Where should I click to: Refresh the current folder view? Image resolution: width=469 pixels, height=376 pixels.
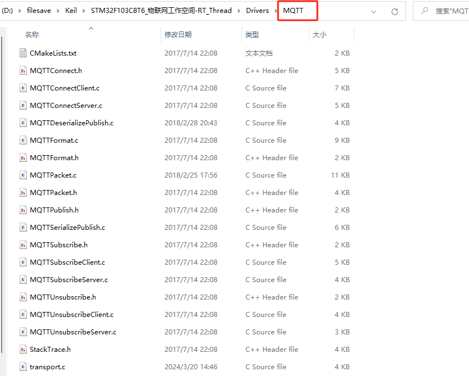pyautogui.click(x=395, y=11)
